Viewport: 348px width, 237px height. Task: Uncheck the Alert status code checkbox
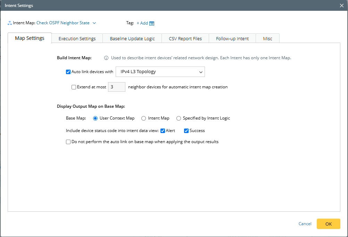pyautogui.click(x=163, y=131)
